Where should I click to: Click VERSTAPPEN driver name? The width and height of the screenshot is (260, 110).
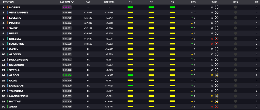19,13
